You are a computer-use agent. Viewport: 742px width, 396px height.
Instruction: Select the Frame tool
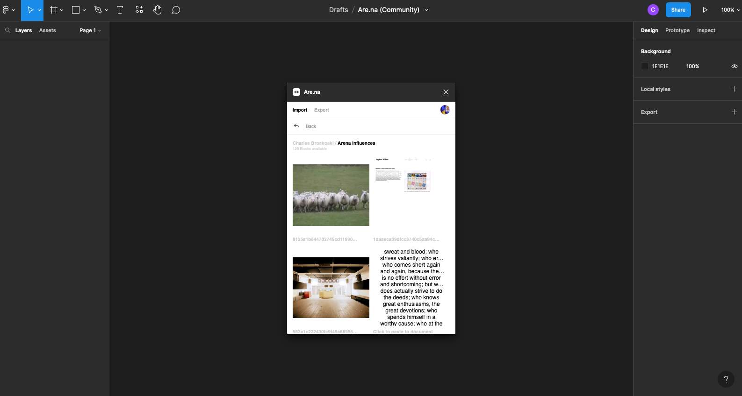click(54, 10)
